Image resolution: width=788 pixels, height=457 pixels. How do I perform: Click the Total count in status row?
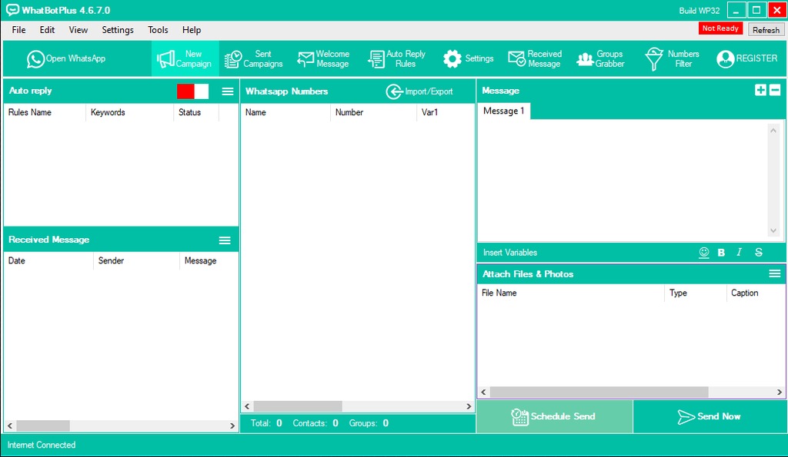click(266, 423)
